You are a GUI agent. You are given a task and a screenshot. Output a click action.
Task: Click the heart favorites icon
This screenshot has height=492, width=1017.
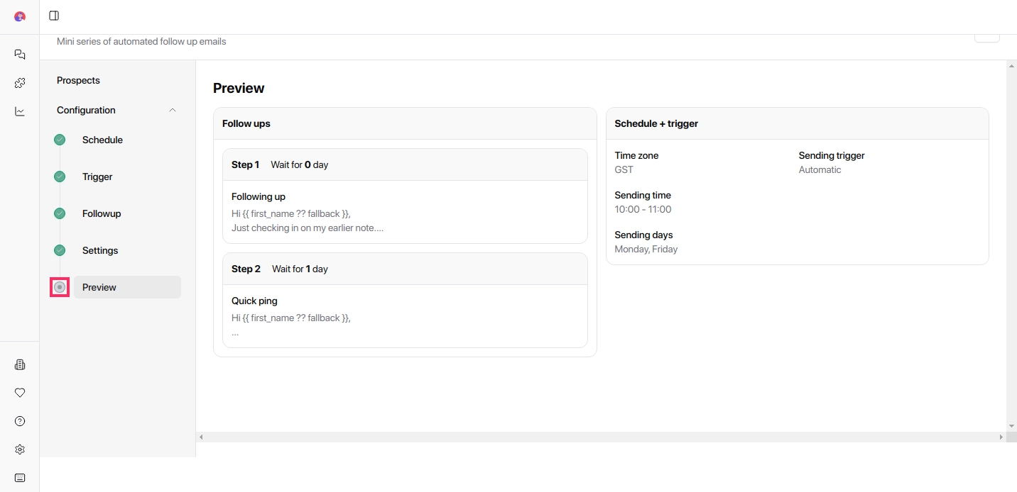[x=20, y=393]
